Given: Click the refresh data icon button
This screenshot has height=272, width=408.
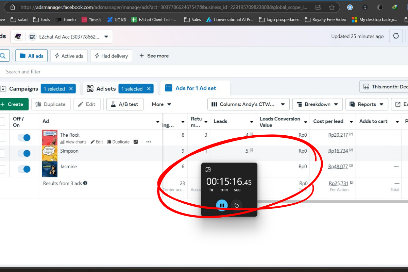Looking at the screenshot, I should (396, 36).
